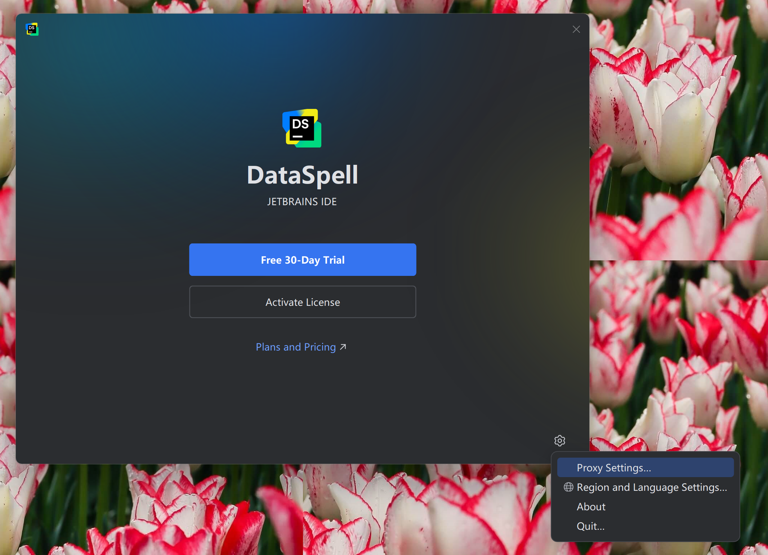
Task: Open the About menu entry
Action: click(x=591, y=507)
